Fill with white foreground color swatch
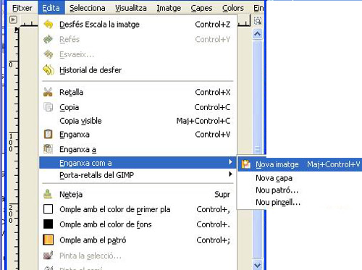Viewport: 362px width, 270px height. 48,209
